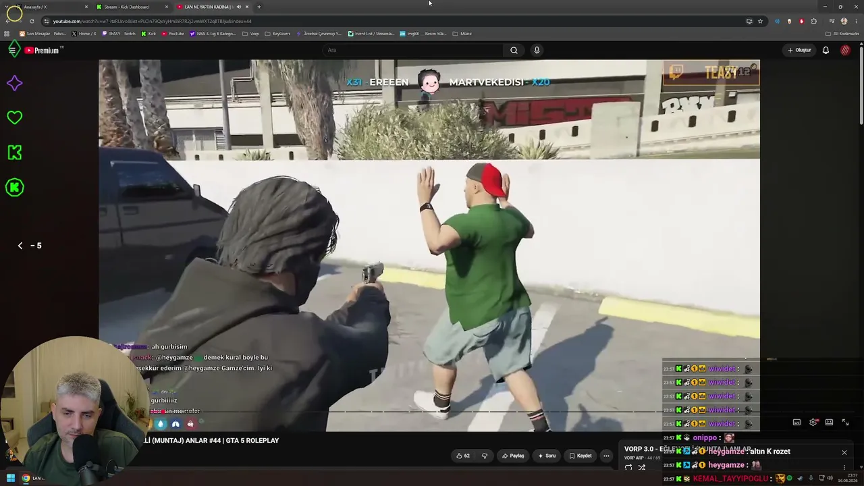
Task: Open the Soru ask button
Action: click(x=547, y=456)
